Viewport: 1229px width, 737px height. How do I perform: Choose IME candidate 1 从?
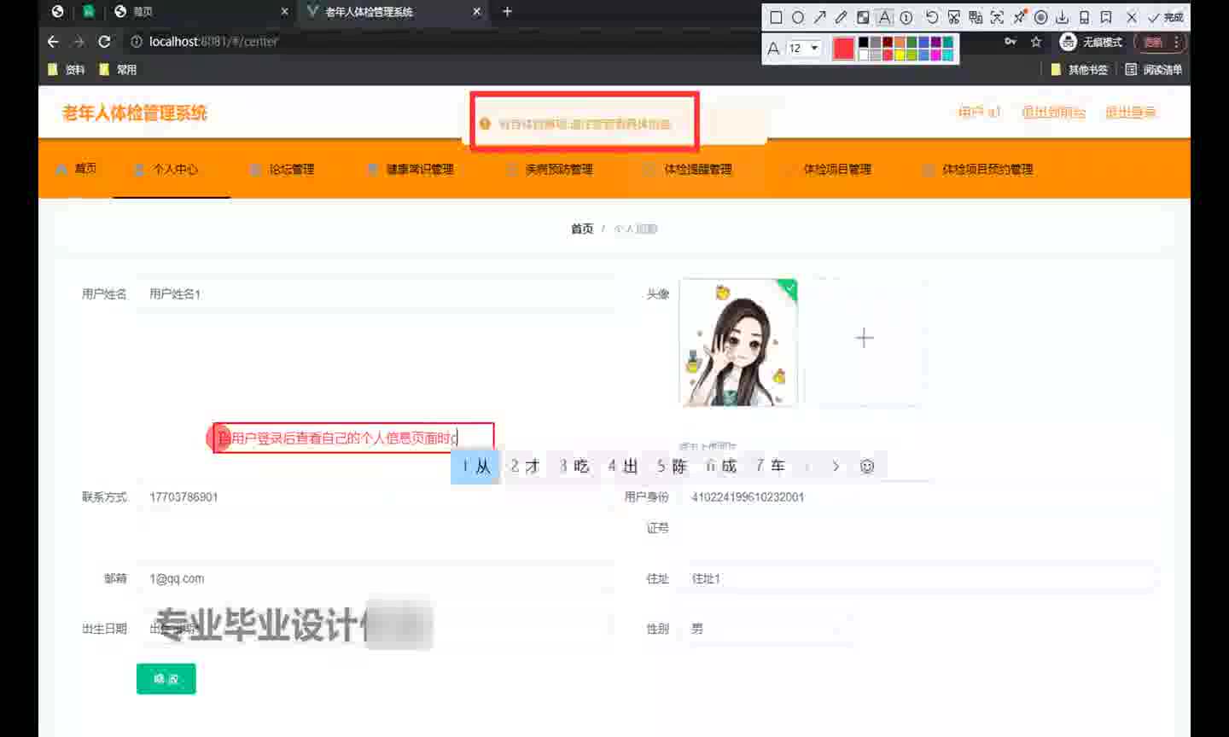click(x=475, y=467)
